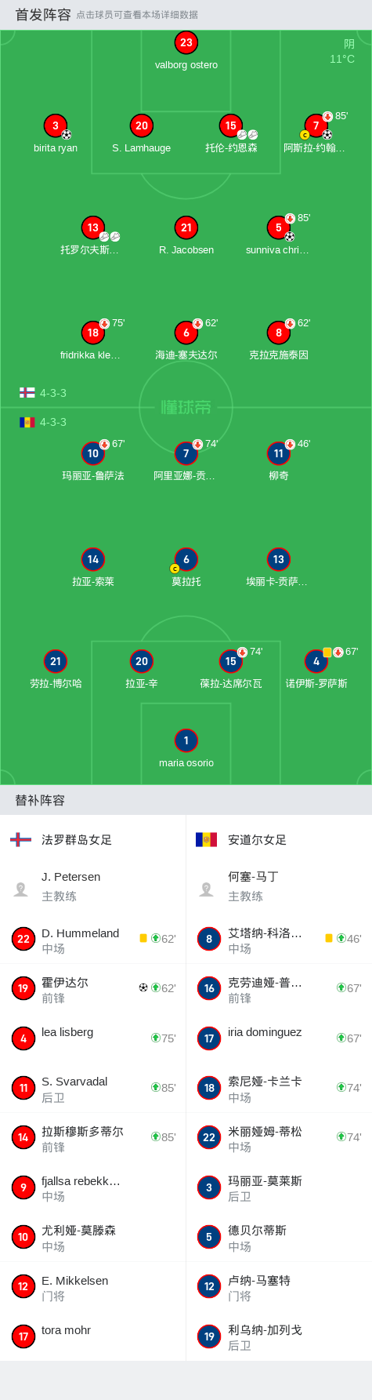Screen dimensions: 372x1400
Task: Click the Faroe Islands flag beside 法罗群岛女足
Action: coord(20,840)
